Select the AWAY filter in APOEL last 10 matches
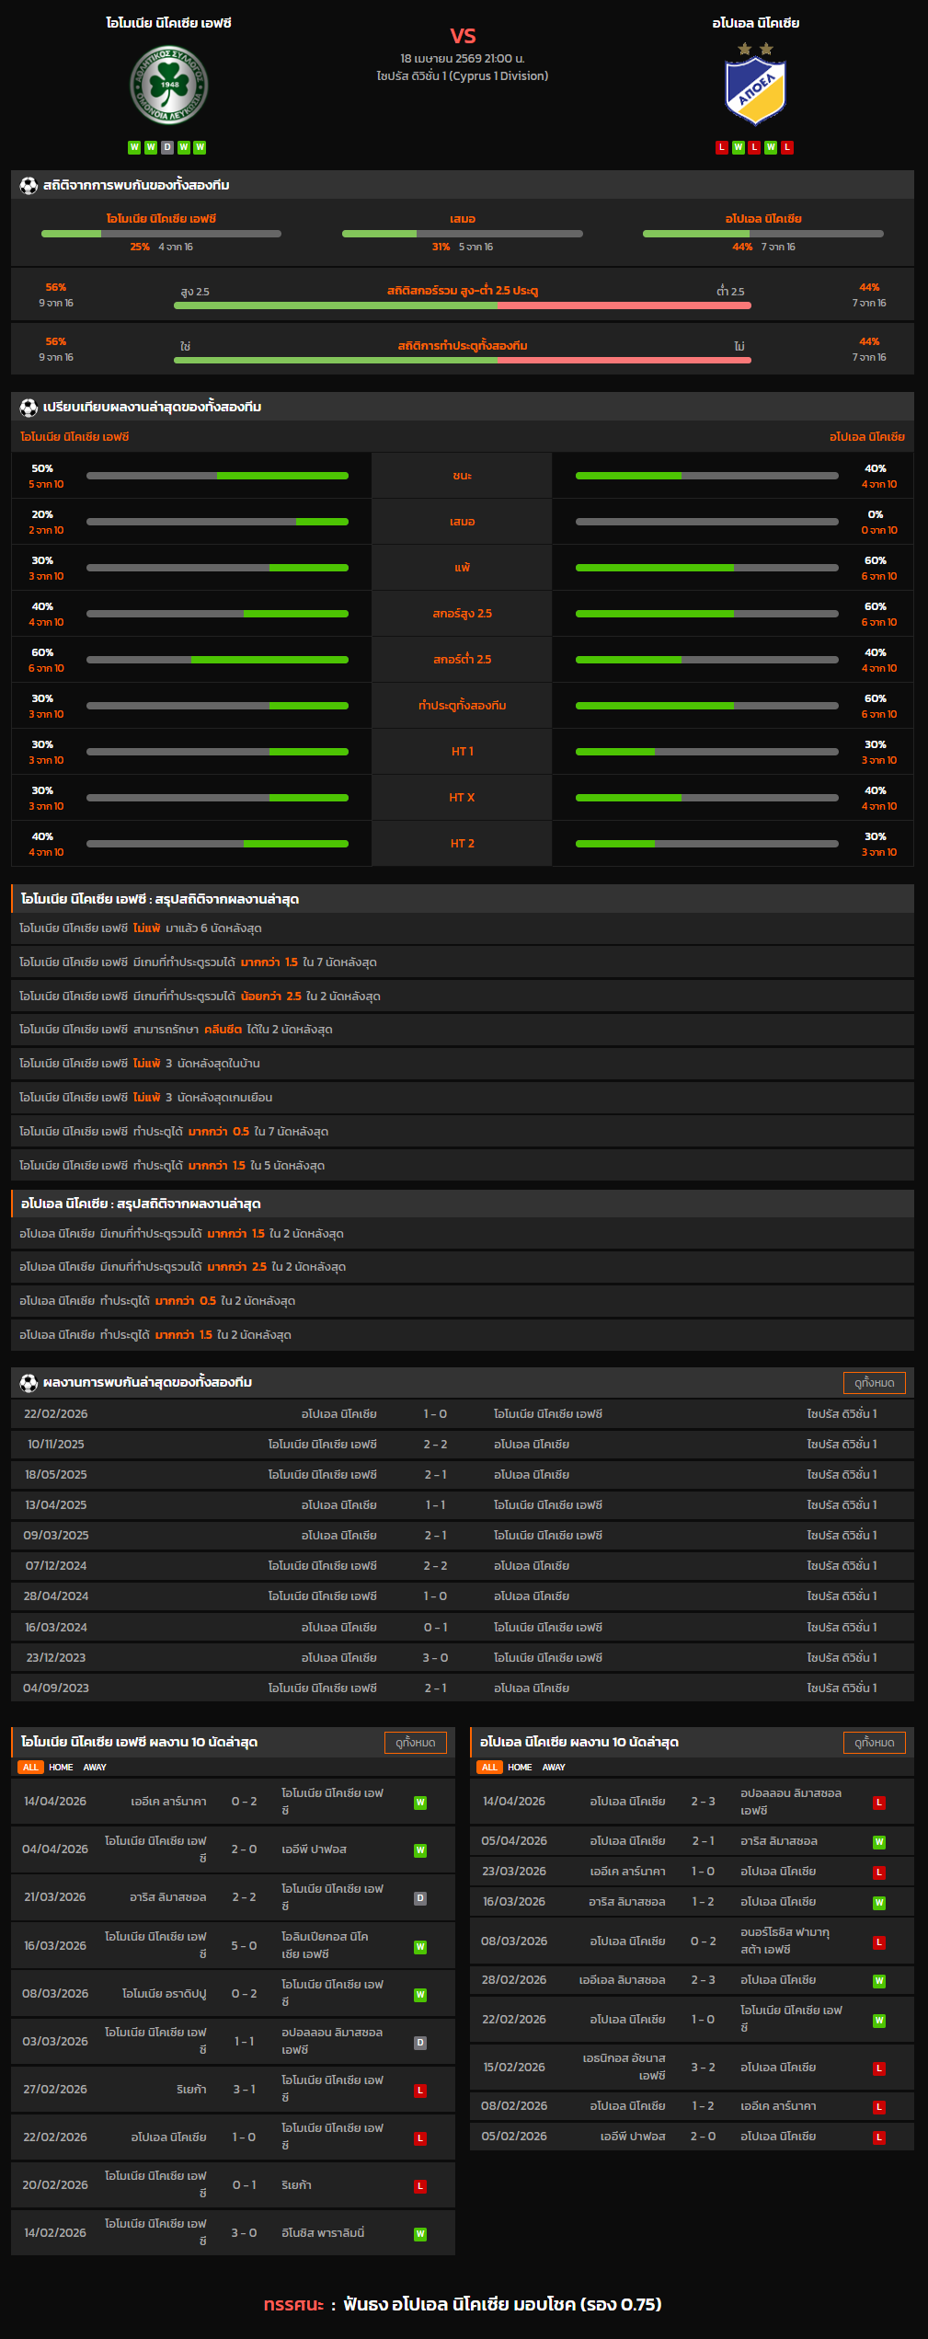928x2339 pixels. pos(554,1768)
